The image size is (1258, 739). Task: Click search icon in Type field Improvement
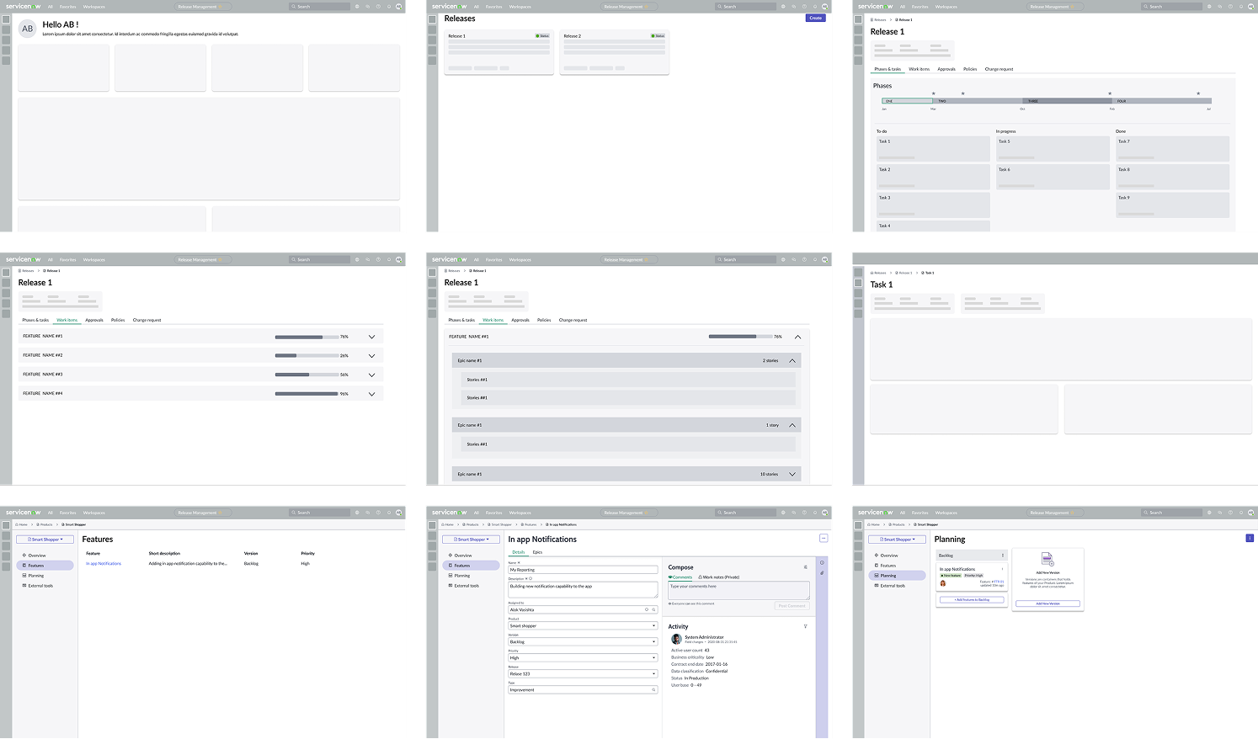click(653, 690)
